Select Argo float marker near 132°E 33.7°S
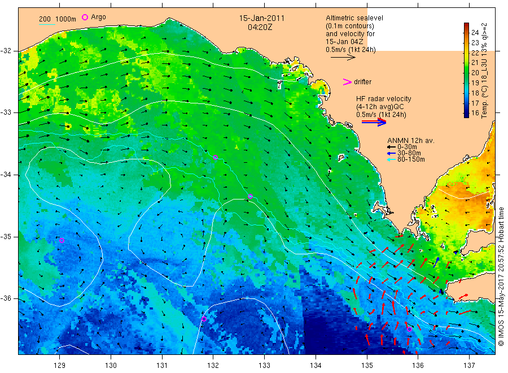The image size is (508, 373). pyautogui.click(x=215, y=158)
